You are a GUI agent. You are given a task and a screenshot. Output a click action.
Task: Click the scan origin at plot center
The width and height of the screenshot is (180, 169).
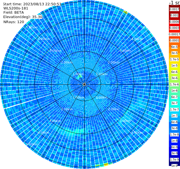coord(84,84)
